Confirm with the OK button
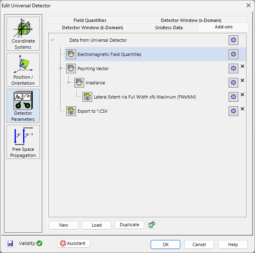This screenshot has height=253, width=255. 165,244
